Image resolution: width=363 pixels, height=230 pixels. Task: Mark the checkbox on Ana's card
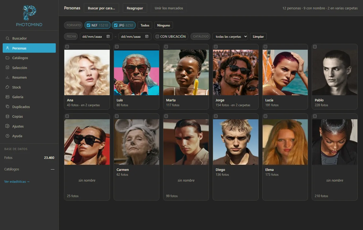[x=67, y=47]
